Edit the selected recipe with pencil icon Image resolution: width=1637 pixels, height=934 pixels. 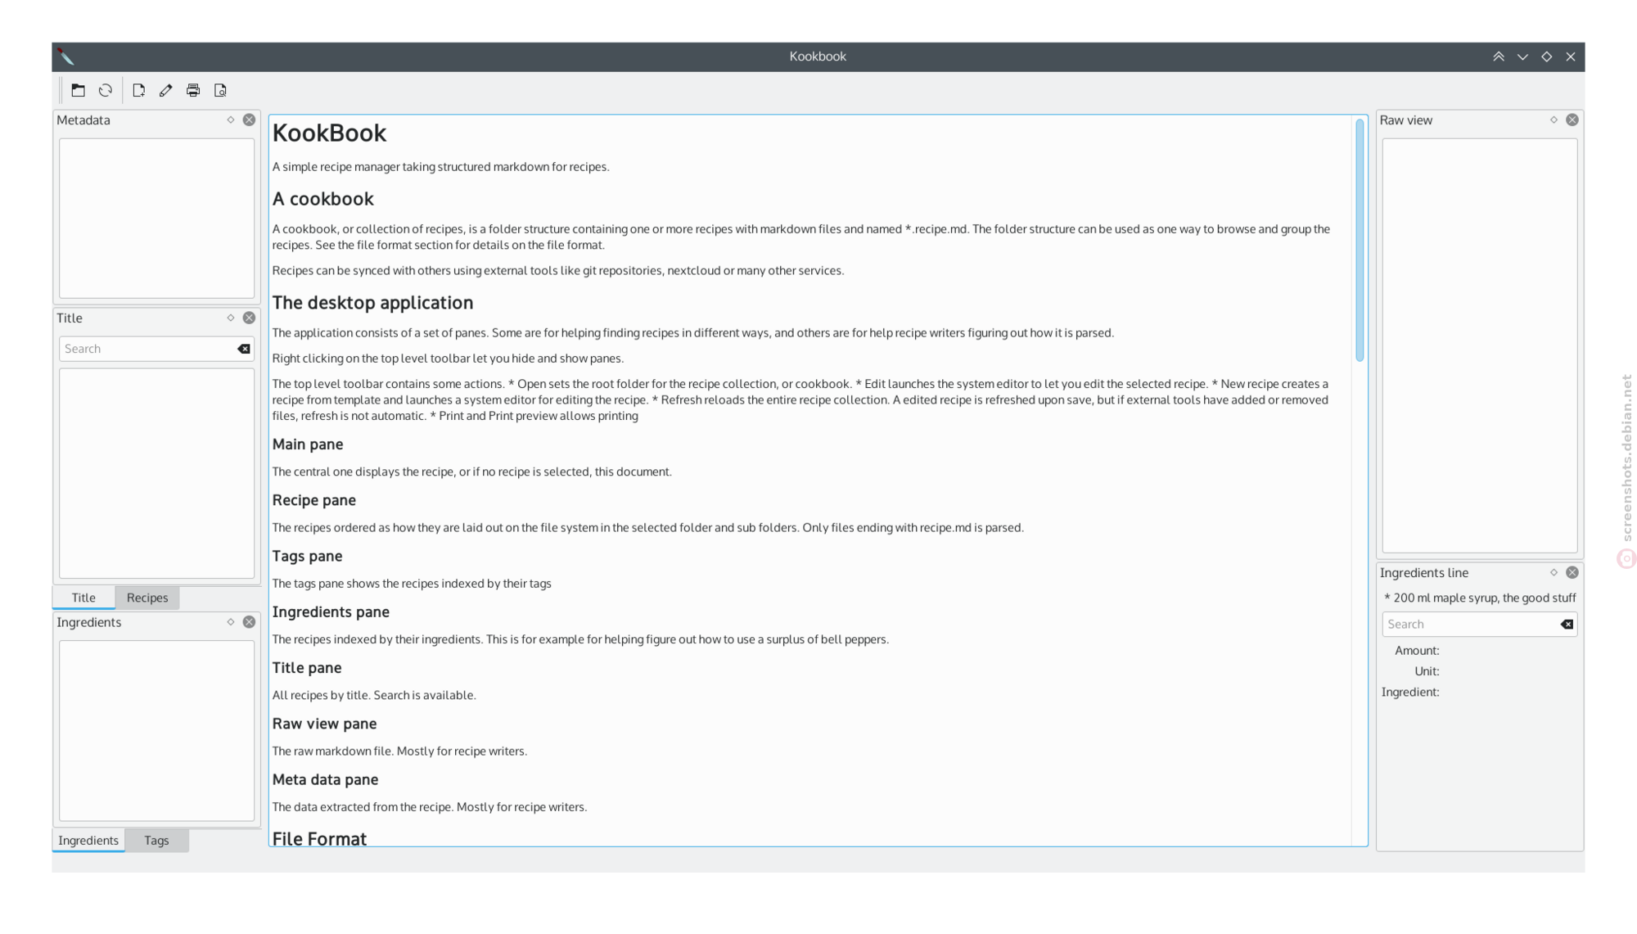pyautogui.click(x=166, y=90)
